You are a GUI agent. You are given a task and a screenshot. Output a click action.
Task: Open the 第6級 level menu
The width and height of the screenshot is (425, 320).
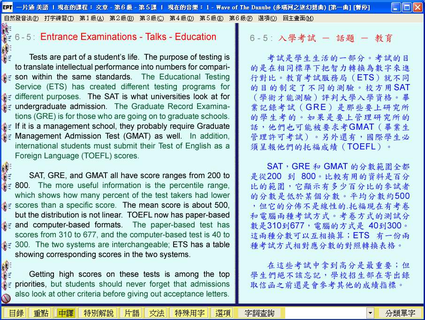240,18
